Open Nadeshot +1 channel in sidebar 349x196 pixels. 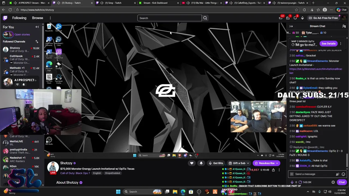[x=21, y=159]
